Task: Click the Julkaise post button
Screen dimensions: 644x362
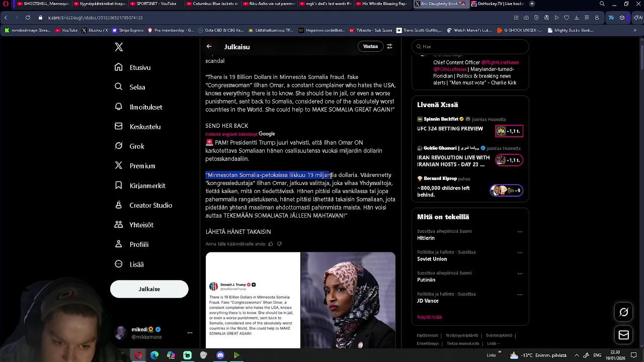Action: click(149, 289)
